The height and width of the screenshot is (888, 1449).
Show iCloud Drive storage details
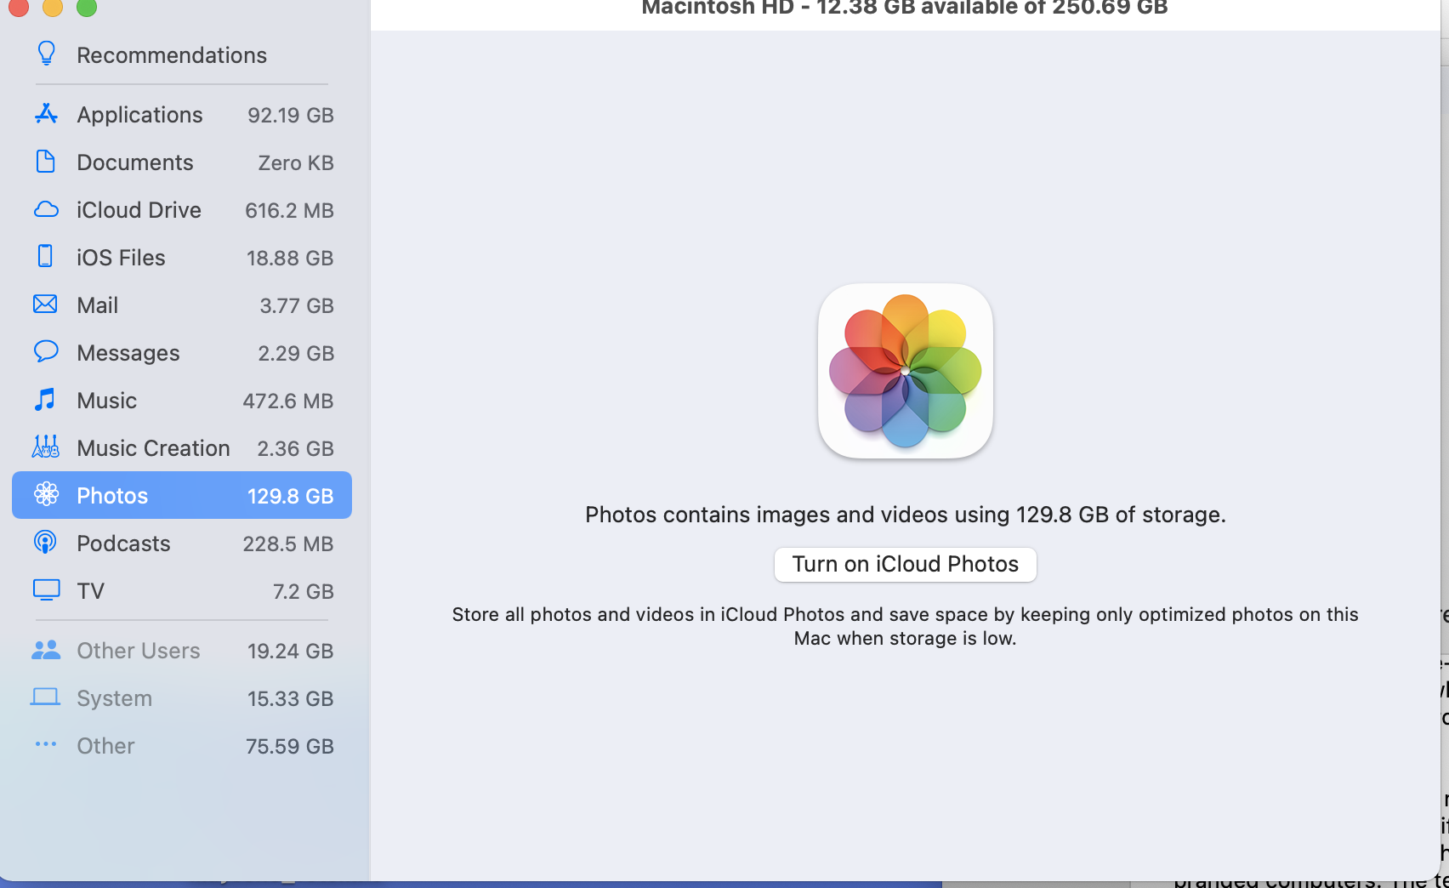click(x=182, y=209)
